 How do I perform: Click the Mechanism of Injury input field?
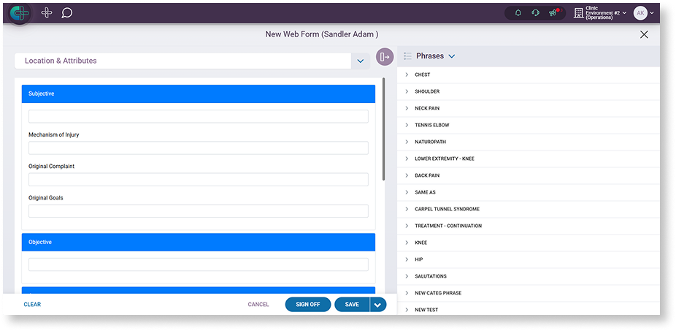pyautogui.click(x=198, y=148)
